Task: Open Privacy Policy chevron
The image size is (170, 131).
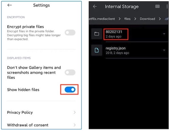Action: point(74,112)
